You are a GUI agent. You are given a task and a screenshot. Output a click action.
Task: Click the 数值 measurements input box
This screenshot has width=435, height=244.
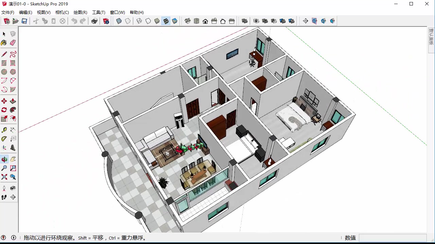click(x=393, y=238)
